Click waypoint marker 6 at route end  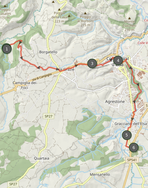(x=134, y=147)
